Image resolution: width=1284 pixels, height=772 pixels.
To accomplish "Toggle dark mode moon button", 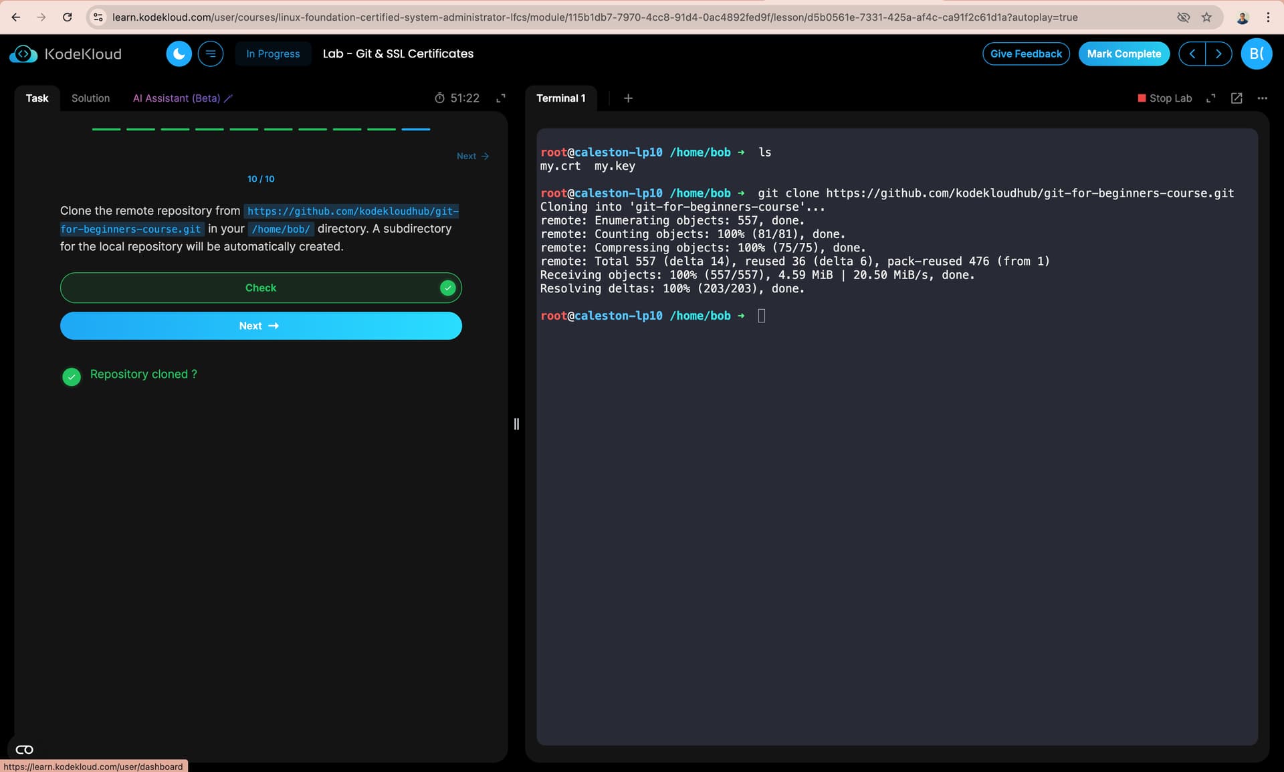I will pos(179,54).
